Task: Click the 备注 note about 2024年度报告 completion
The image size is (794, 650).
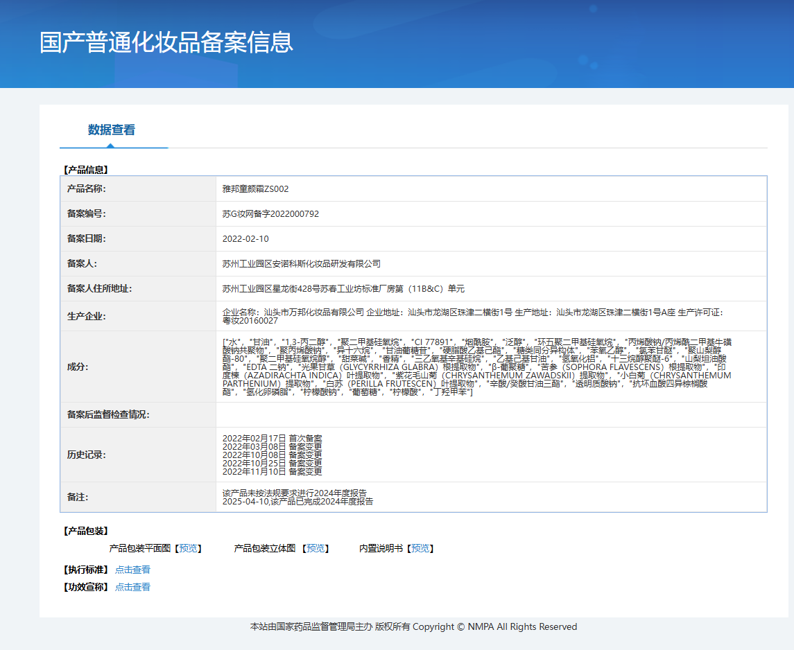Action: [297, 501]
